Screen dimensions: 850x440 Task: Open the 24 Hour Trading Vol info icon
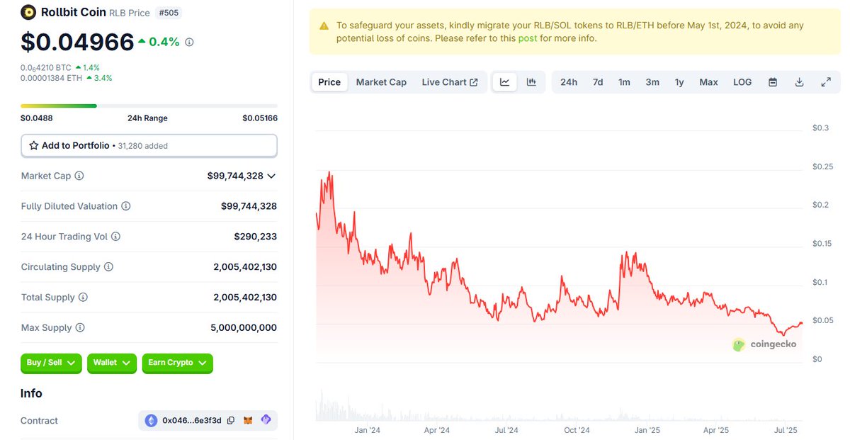(x=115, y=237)
